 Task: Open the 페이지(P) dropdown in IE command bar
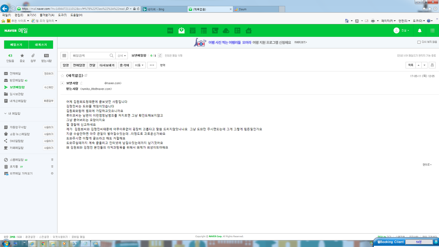coord(388,21)
